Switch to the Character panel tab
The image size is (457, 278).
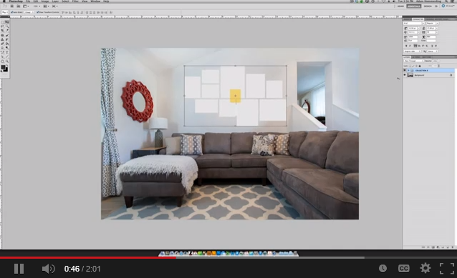point(418,19)
